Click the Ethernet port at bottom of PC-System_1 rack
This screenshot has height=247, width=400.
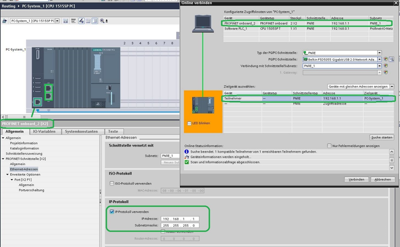point(37,102)
